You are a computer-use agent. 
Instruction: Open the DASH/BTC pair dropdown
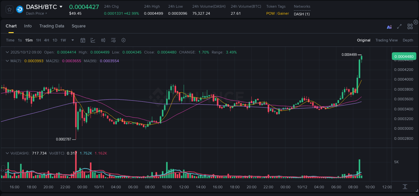coord(61,6)
